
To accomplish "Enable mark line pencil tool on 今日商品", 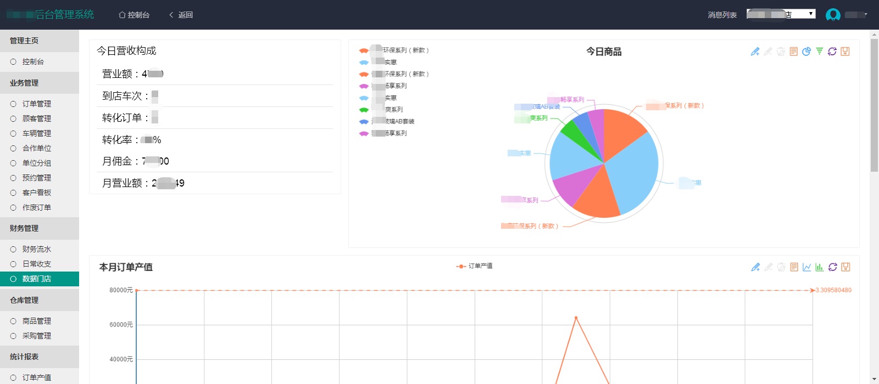I will [x=755, y=51].
